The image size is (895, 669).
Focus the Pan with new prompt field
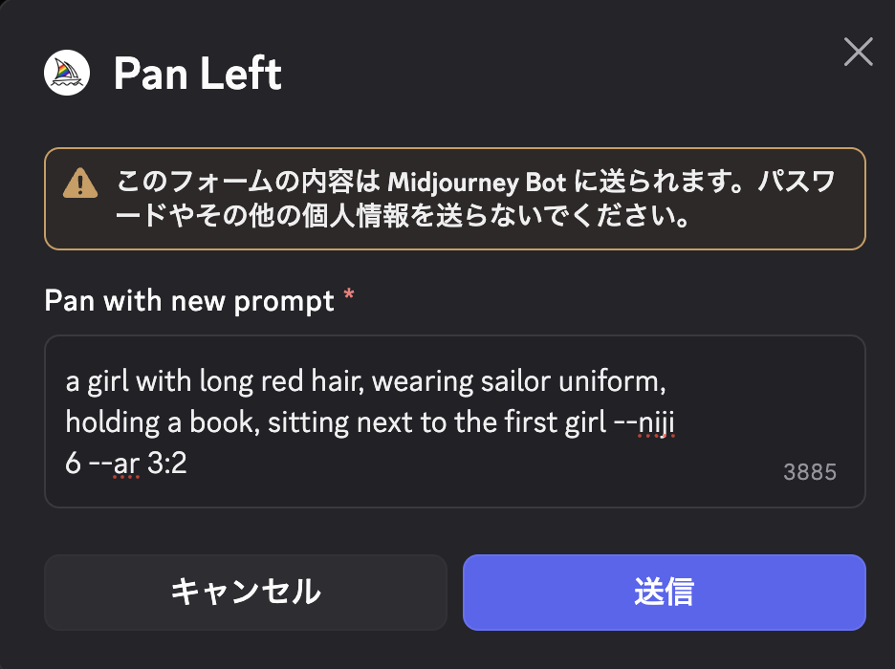[454, 421]
